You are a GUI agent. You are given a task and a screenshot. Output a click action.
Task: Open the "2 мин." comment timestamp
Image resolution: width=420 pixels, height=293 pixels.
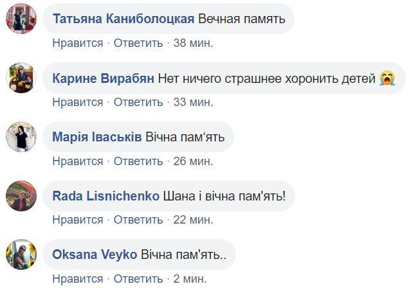pos(190,279)
